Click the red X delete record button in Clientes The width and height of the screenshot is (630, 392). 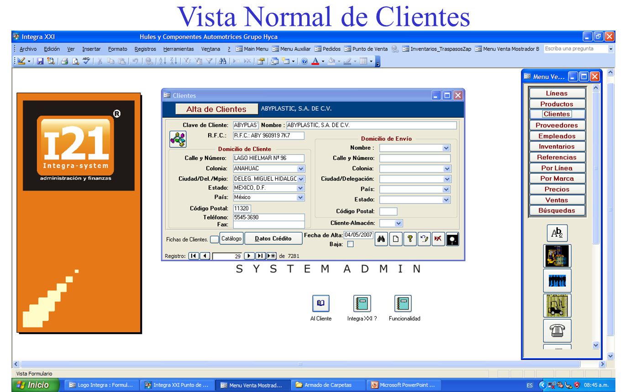pyautogui.click(x=438, y=239)
